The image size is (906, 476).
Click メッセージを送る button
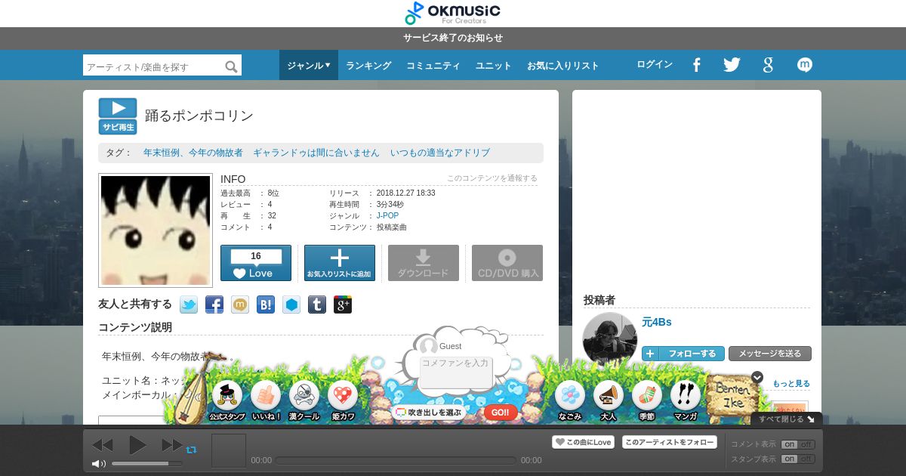770,354
